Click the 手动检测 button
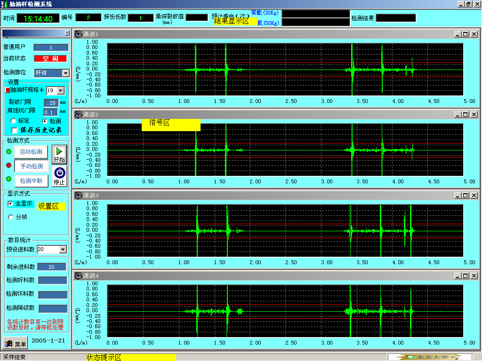 click(x=31, y=166)
